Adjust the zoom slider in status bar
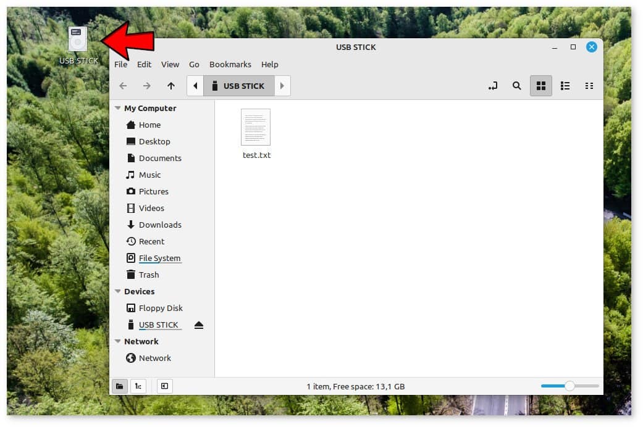The height and width of the screenshot is (427, 643). click(568, 386)
